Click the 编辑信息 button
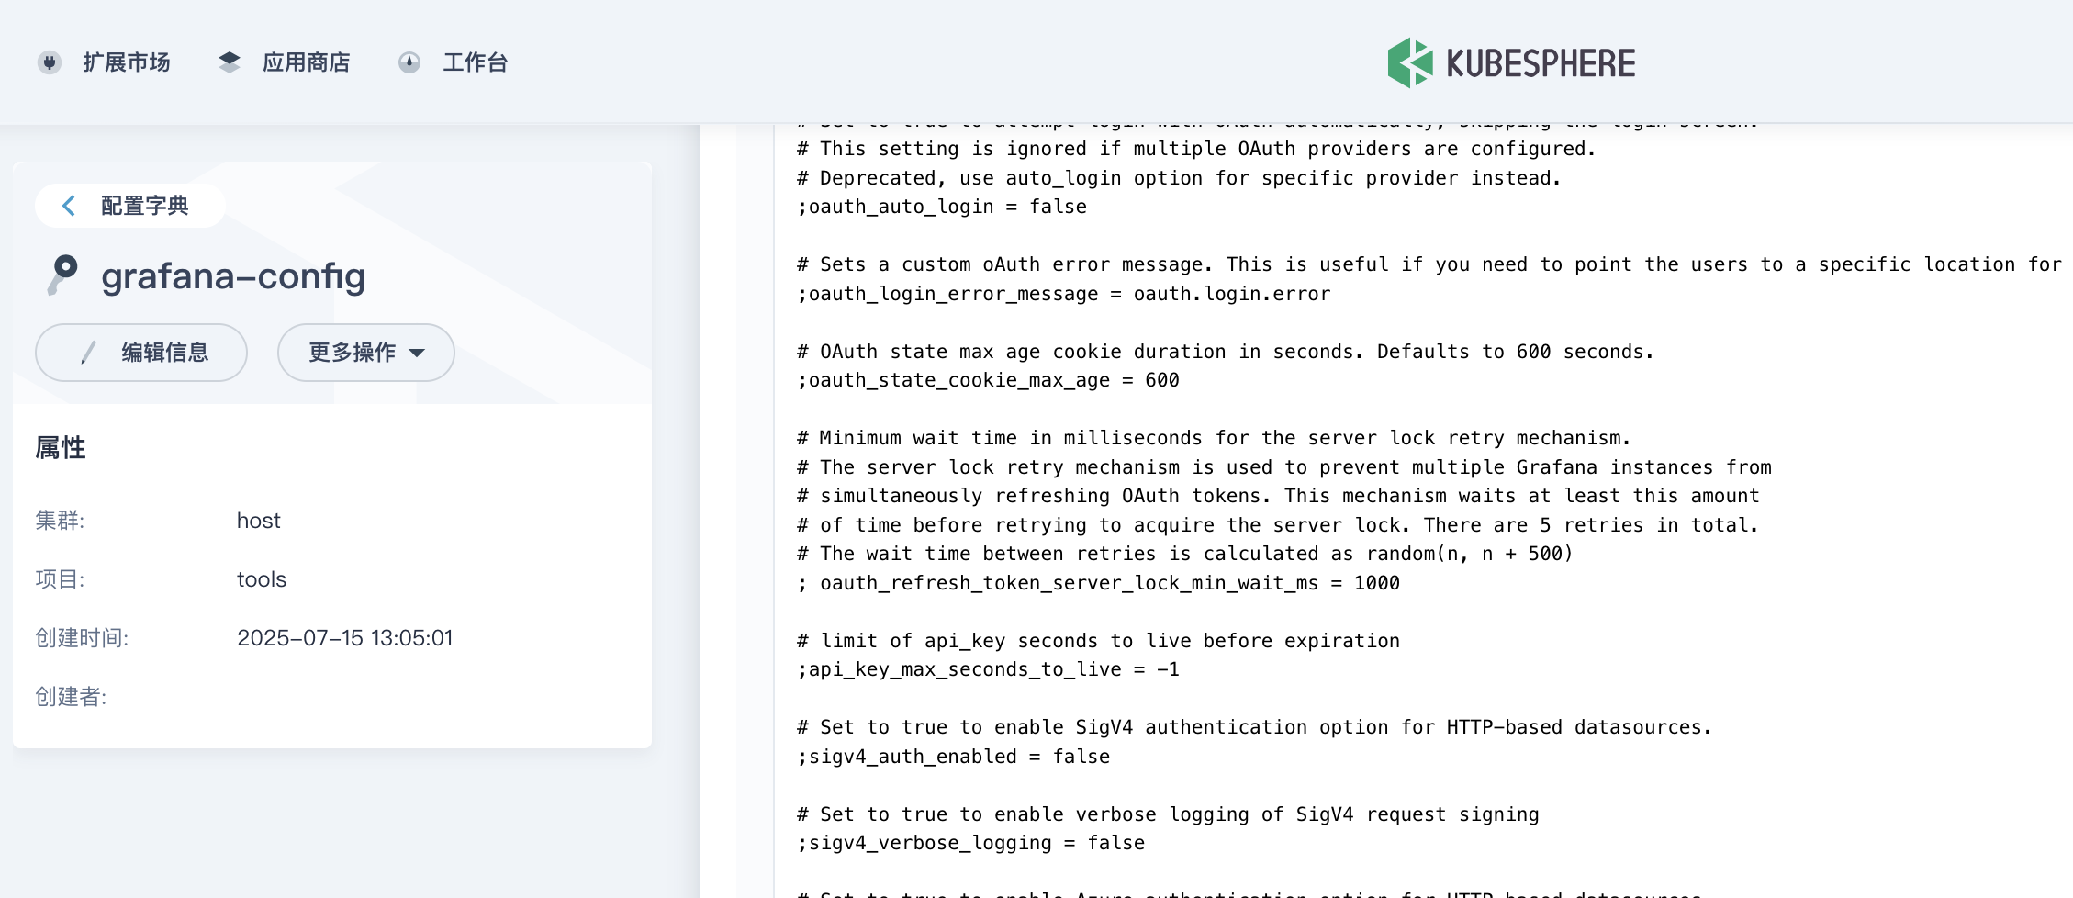Screen dimensions: 2073x898 pos(140,353)
